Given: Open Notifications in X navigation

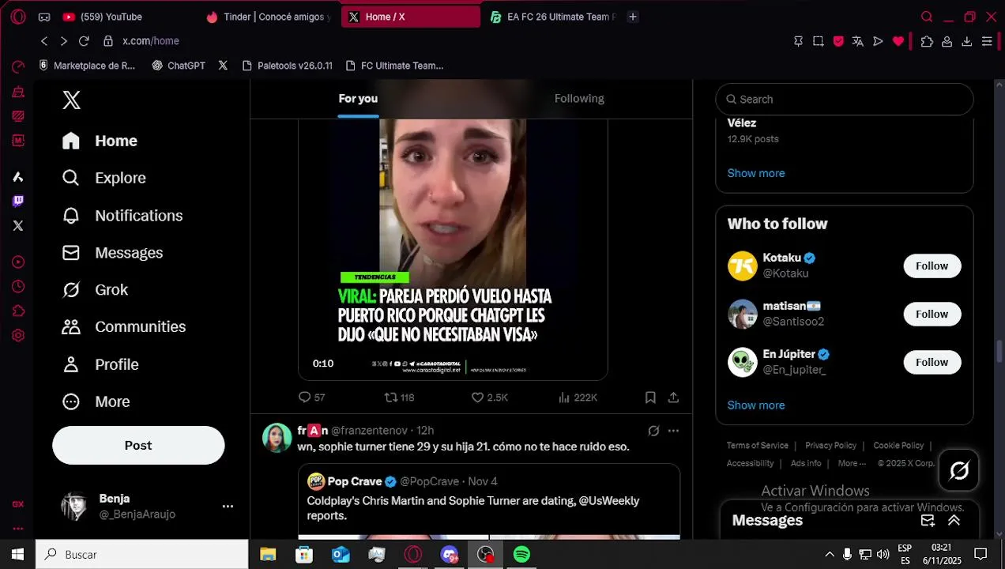Looking at the screenshot, I should tap(122, 216).
